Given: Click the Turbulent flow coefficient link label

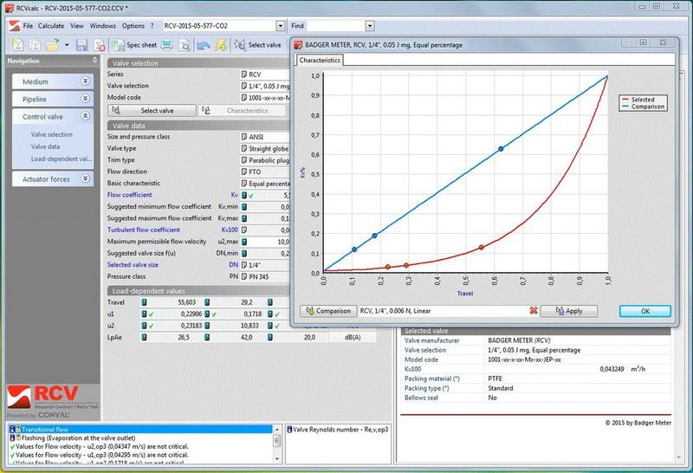Looking at the screenshot, I should pyautogui.click(x=144, y=230).
